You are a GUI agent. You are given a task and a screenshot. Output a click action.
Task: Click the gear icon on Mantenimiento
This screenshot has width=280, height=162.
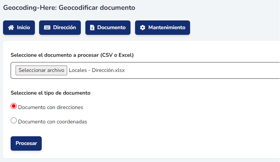143,28
